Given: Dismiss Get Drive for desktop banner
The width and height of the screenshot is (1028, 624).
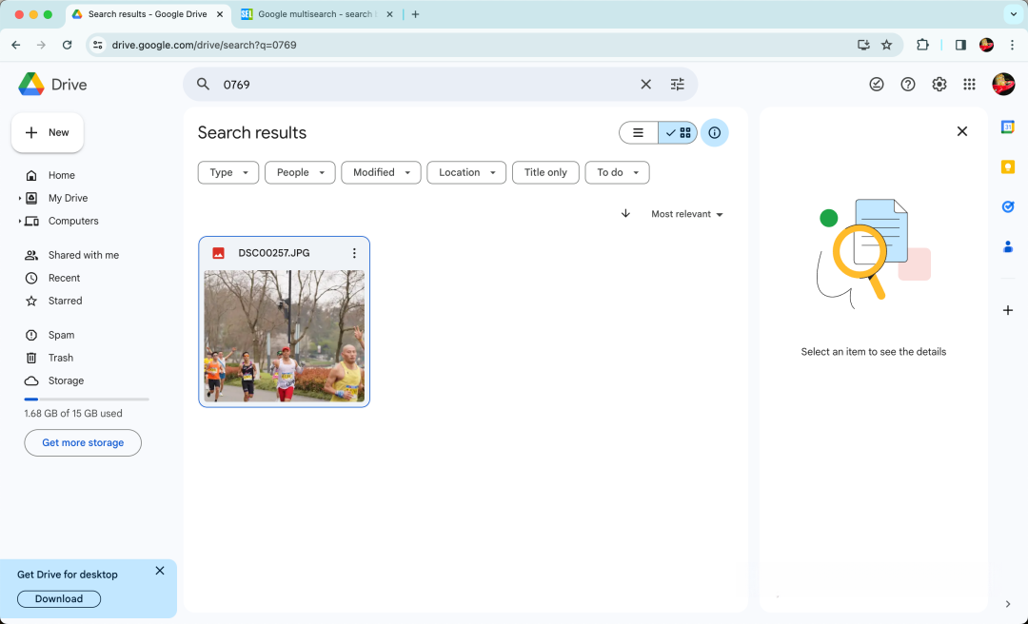Looking at the screenshot, I should pyautogui.click(x=160, y=571).
